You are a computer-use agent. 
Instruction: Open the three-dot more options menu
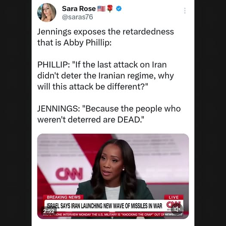pos(185,11)
